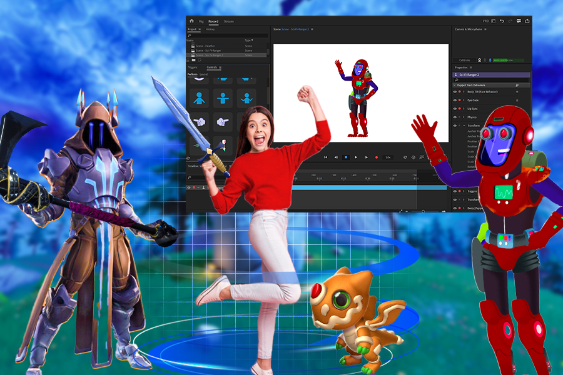Open the Body Tilt behavior menu
This screenshot has width=563, height=375.
tap(517, 92)
